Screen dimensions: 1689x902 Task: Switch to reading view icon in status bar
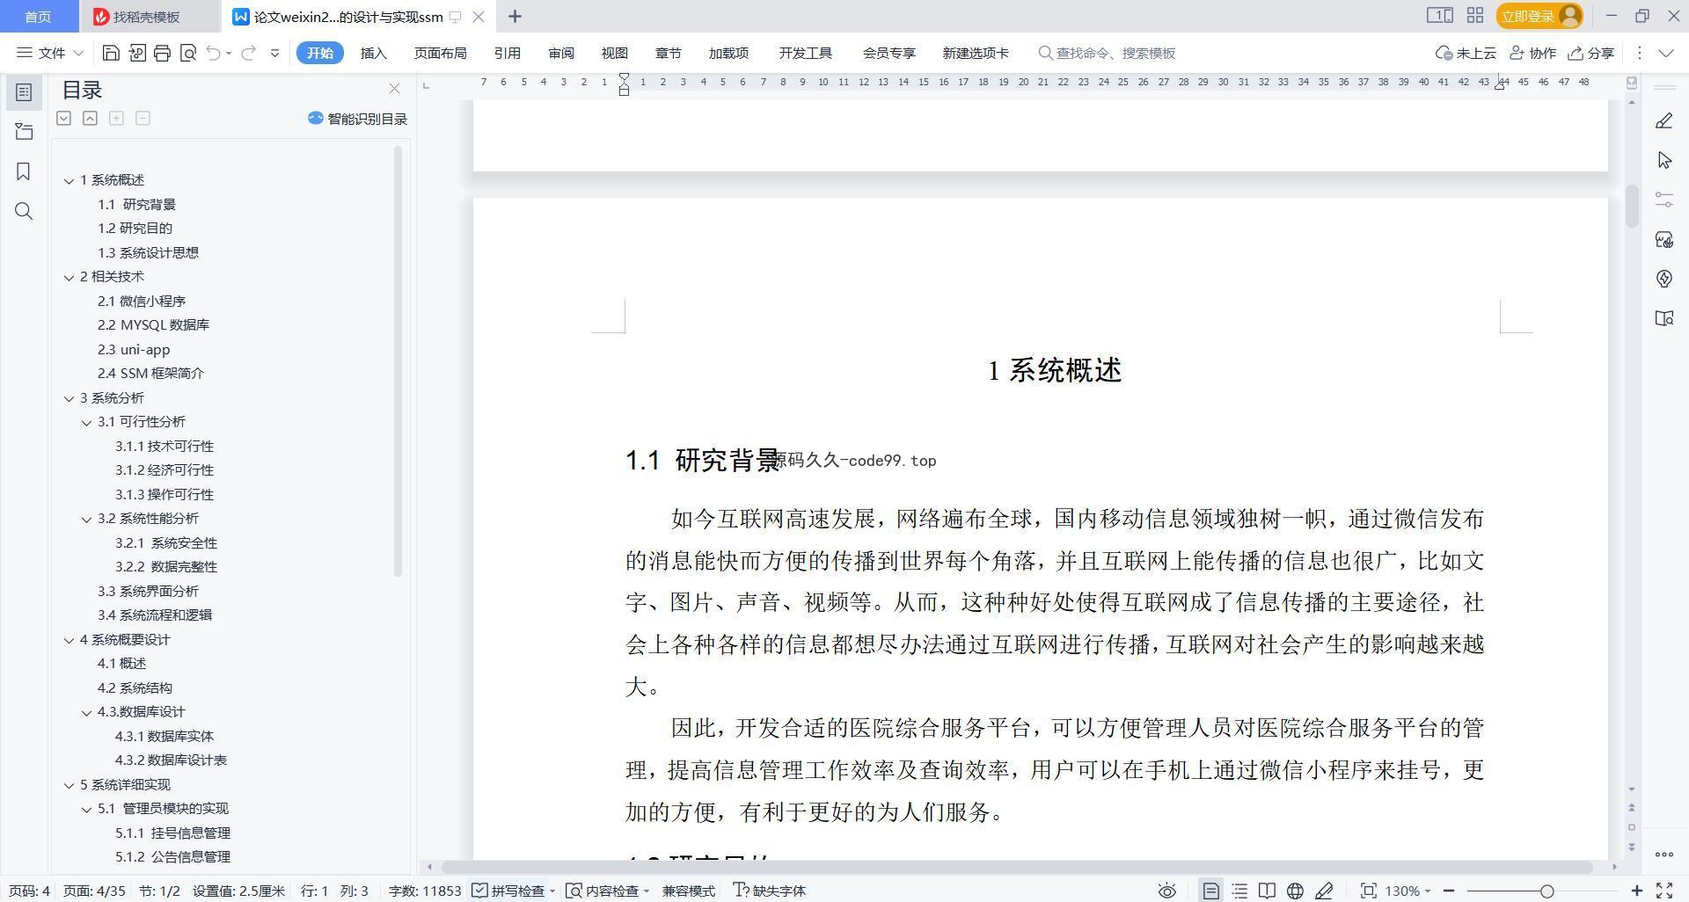click(x=1267, y=891)
